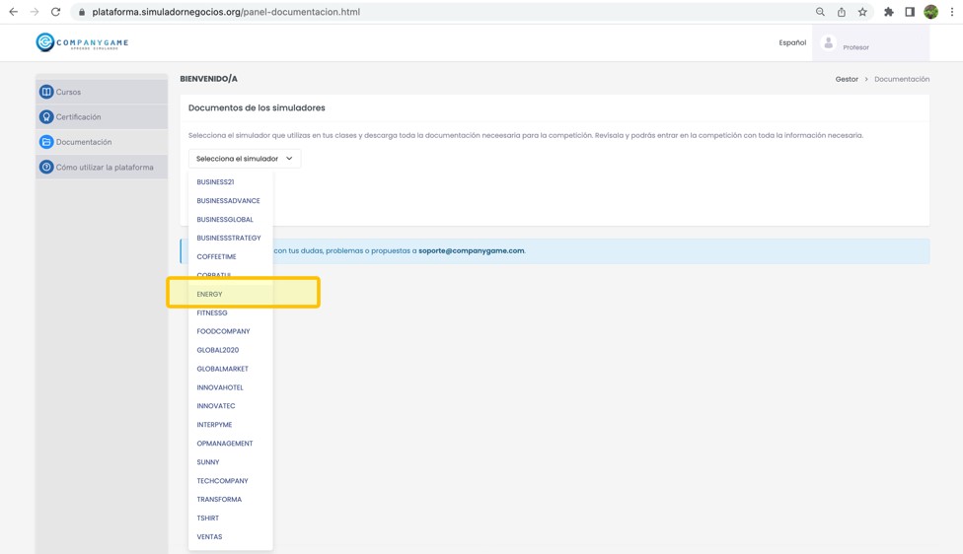The height and width of the screenshot is (554, 963).
Task: Open Certificación in the sidebar
Action: (x=102, y=116)
